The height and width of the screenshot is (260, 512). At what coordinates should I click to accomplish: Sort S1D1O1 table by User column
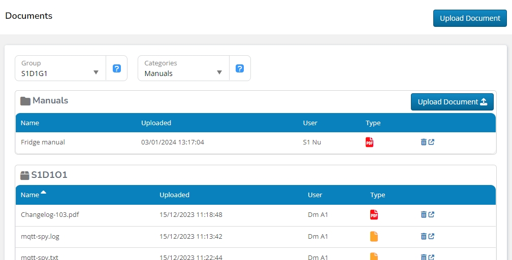(315, 195)
